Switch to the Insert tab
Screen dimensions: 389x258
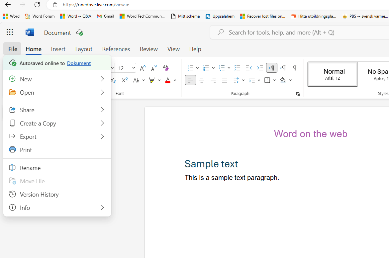58,49
